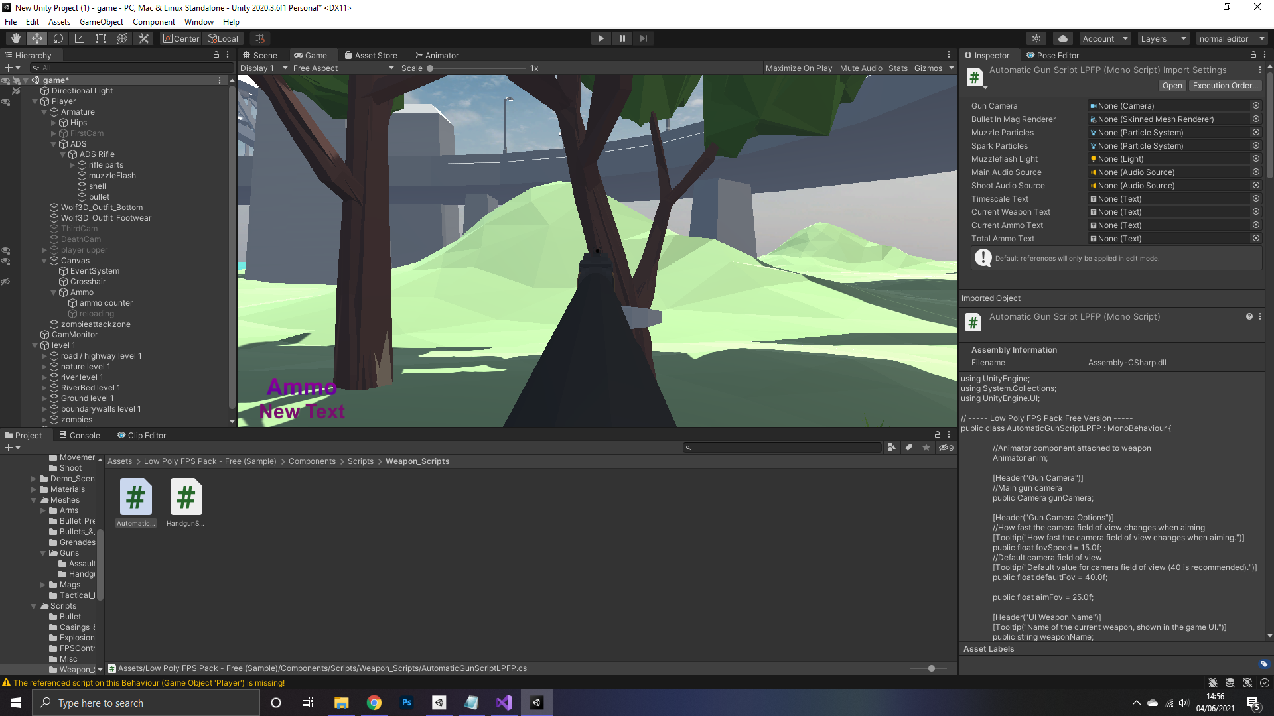This screenshot has height=716, width=1274.
Task: Expand zombies object in Hierarchy
Action: click(44, 420)
